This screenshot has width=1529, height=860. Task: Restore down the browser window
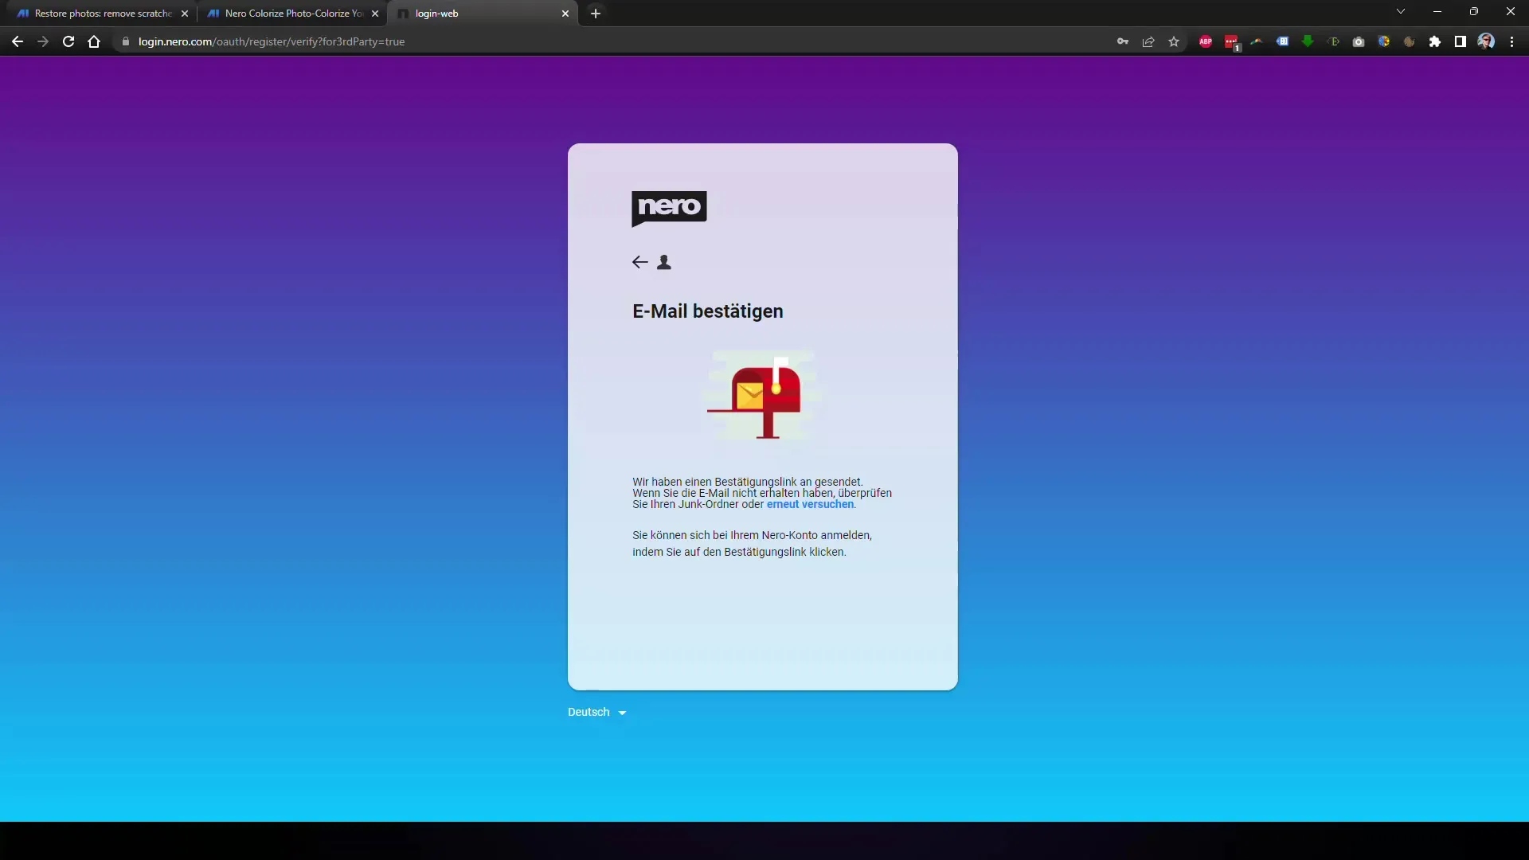(x=1474, y=12)
